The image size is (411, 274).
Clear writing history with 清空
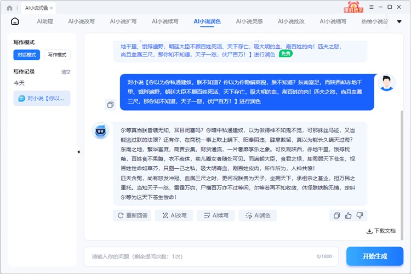tap(66, 72)
